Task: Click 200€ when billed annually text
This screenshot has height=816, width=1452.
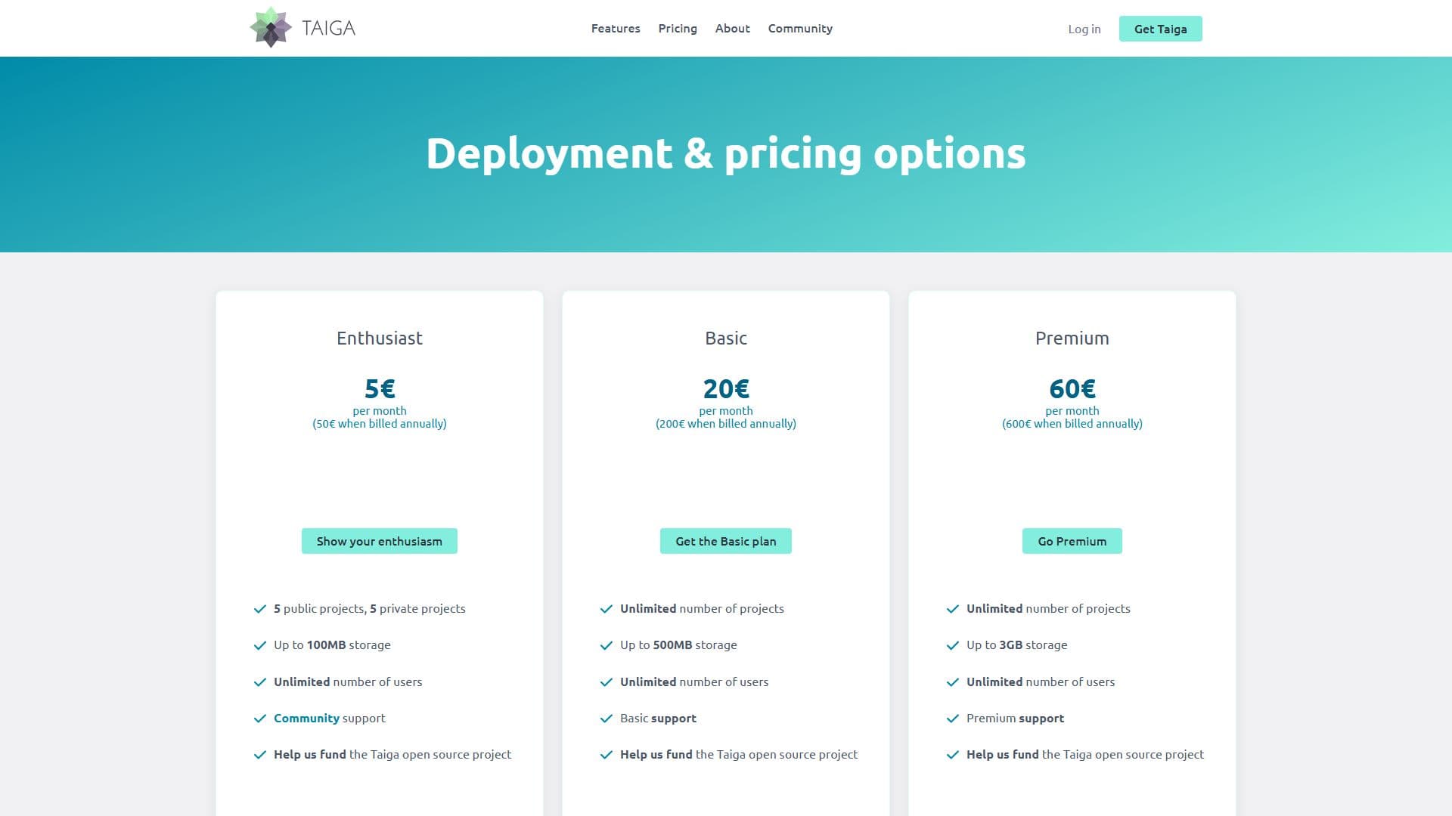Action: (x=726, y=424)
